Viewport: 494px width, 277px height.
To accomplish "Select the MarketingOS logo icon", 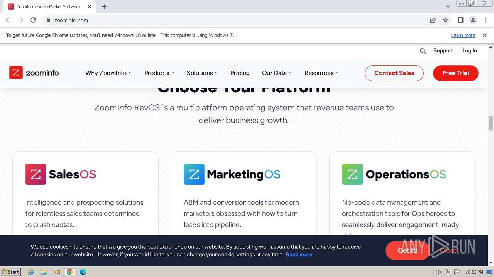I will pos(194,174).
